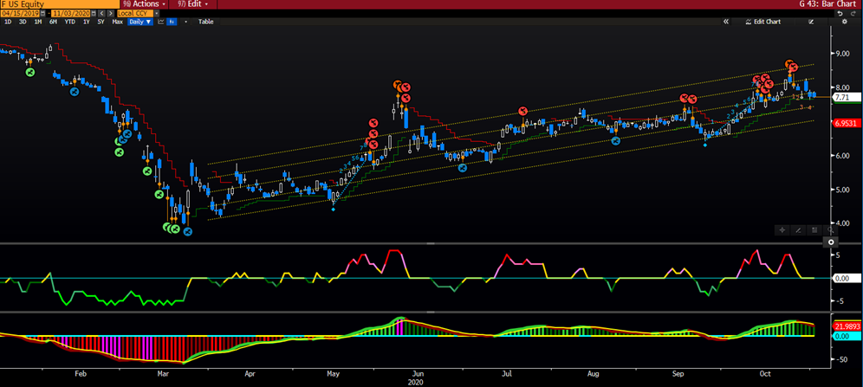The image size is (863, 387).
Task: Click the 9.00 price axis label
Action: coord(843,54)
